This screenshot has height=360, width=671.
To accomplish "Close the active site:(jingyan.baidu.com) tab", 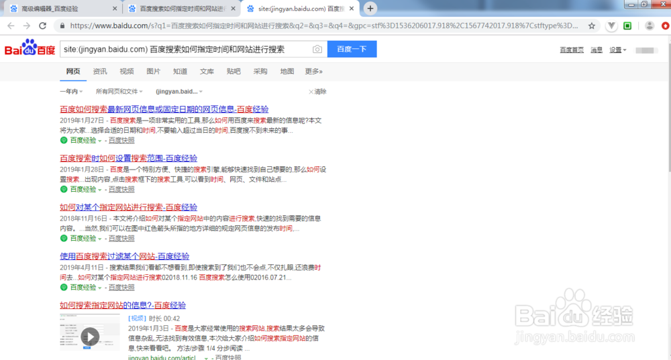I will (352, 9).
